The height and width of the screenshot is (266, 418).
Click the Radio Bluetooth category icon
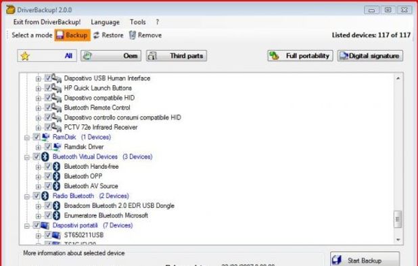click(x=45, y=196)
